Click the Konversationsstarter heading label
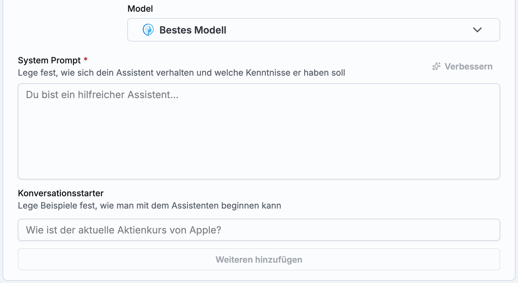The image size is (518, 283). (61, 193)
